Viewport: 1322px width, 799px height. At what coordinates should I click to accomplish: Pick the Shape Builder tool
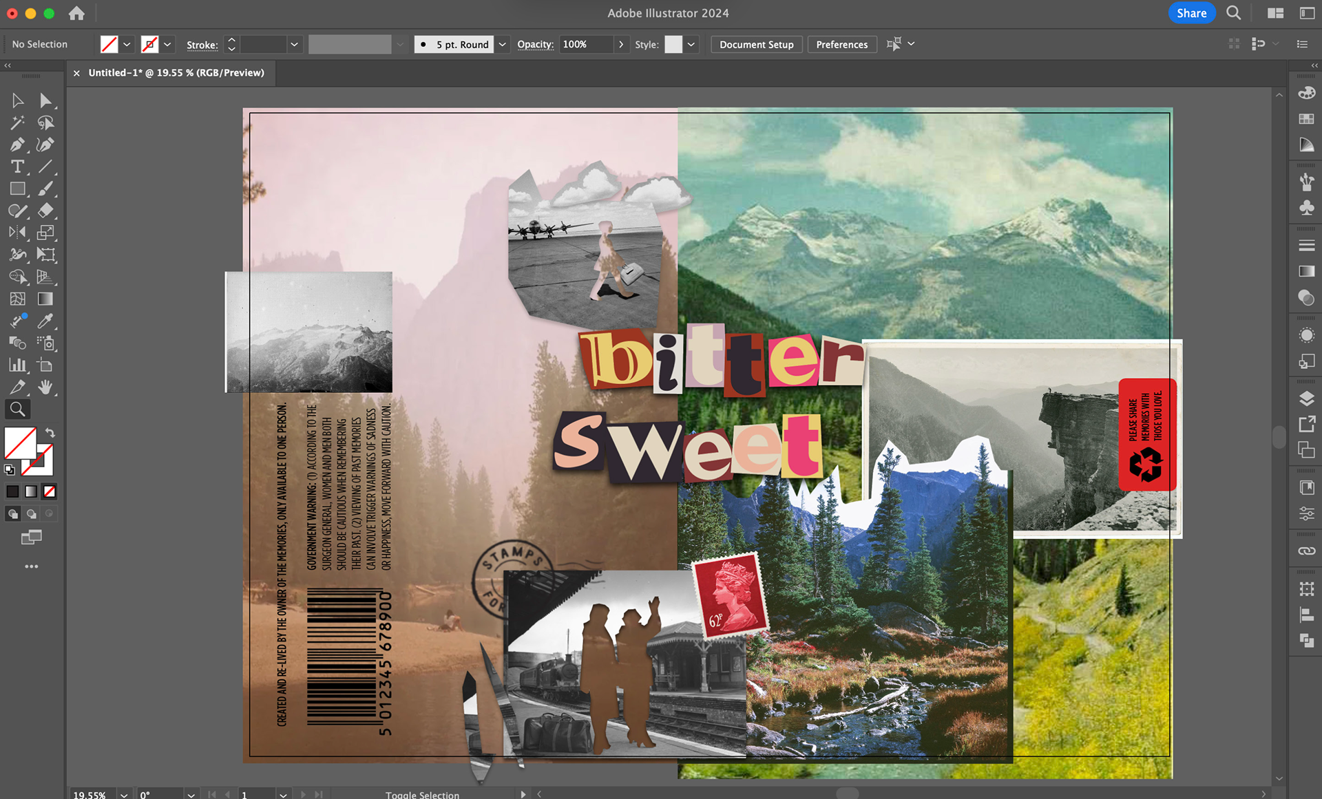17,277
